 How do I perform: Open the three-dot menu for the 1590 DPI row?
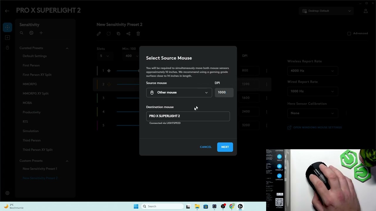point(267,84)
